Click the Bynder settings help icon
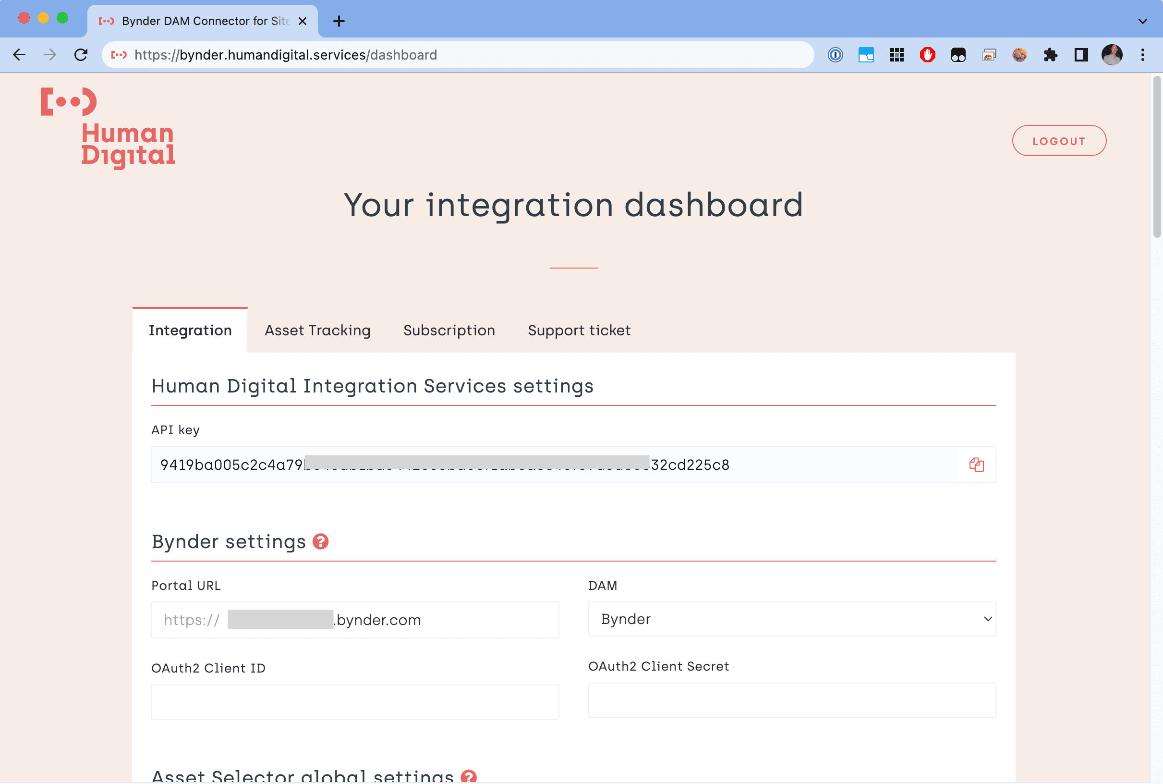1163x784 pixels. [x=320, y=541]
